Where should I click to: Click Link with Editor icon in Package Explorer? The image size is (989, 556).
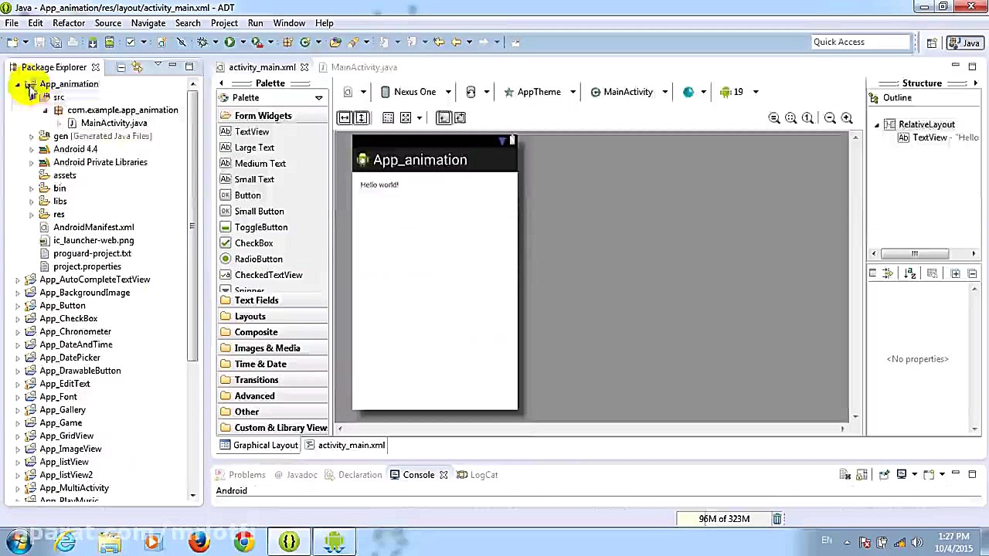pyautogui.click(x=138, y=67)
